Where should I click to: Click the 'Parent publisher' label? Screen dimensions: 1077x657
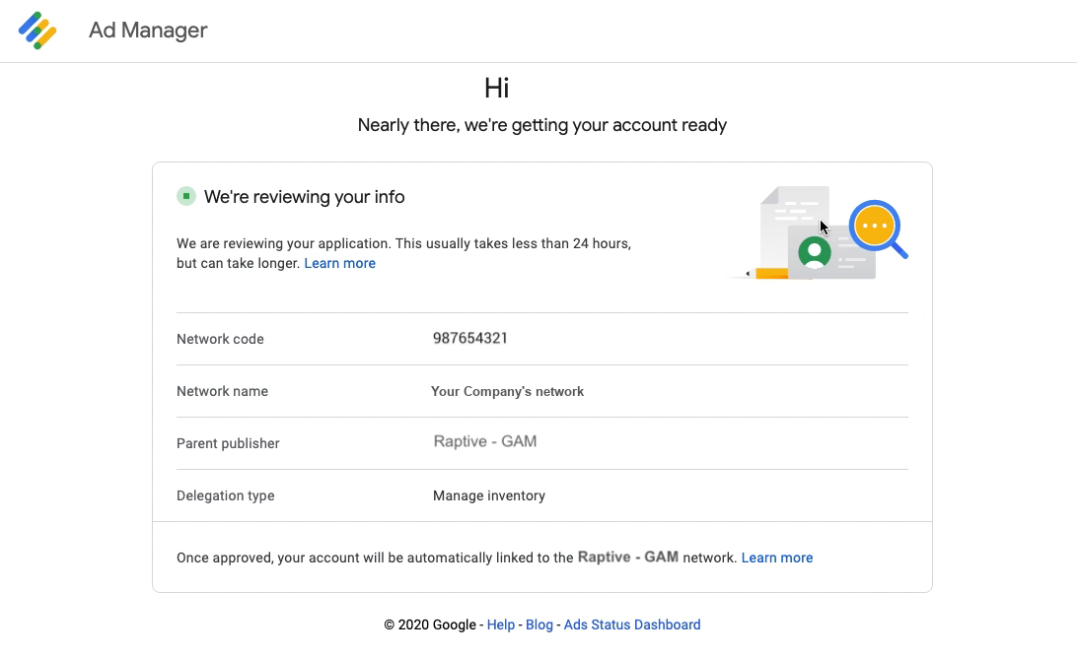coord(228,443)
